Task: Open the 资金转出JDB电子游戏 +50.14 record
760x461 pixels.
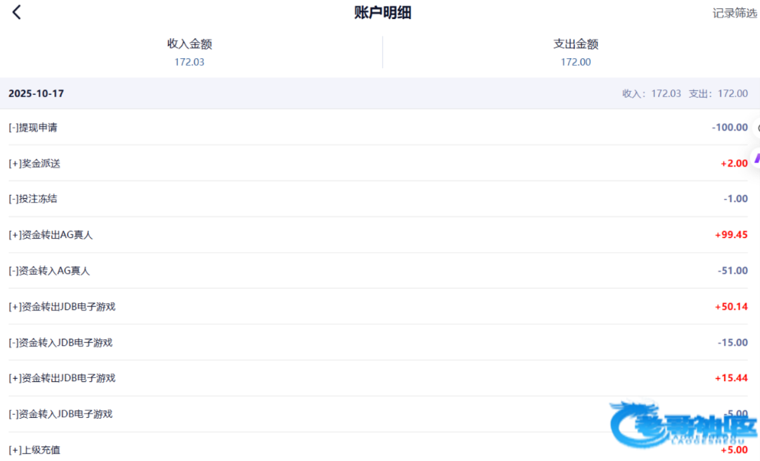Action: (x=62, y=307)
